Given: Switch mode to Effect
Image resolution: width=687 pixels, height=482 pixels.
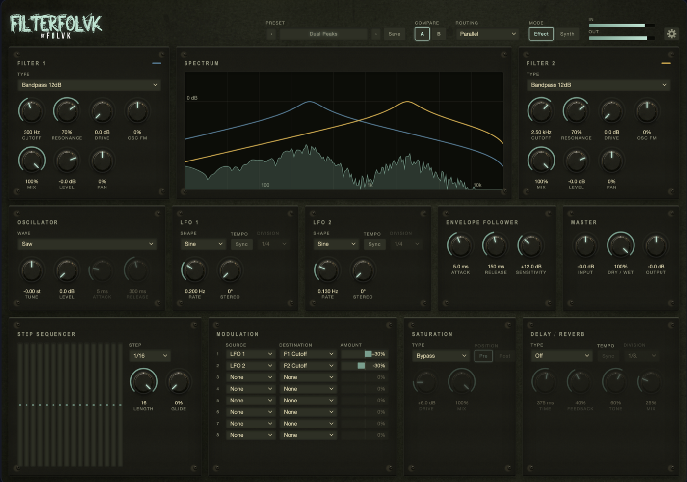Looking at the screenshot, I should [541, 34].
